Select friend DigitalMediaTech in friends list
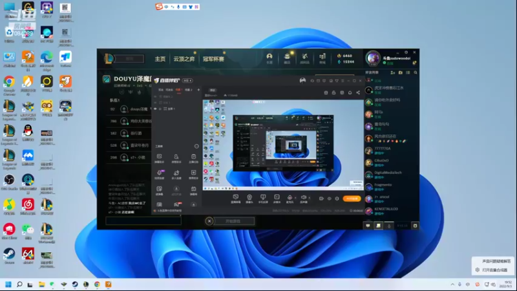This screenshot has width=517, height=291. [x=391, y=175]
